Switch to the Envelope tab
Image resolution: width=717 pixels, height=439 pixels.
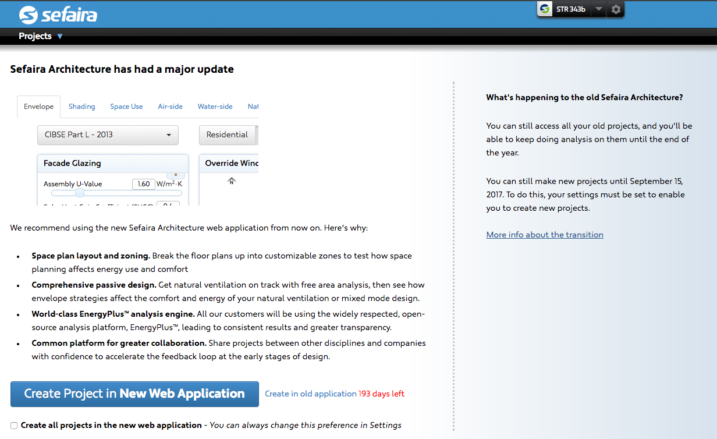(x=38, y=107)
